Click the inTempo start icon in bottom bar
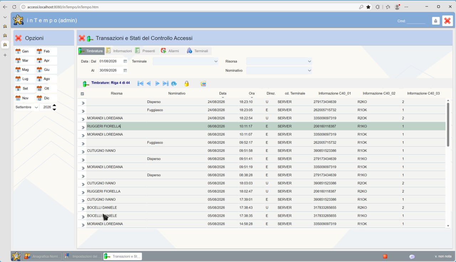The height and width of the screenshot is (262, 456). tap(16, 256)
